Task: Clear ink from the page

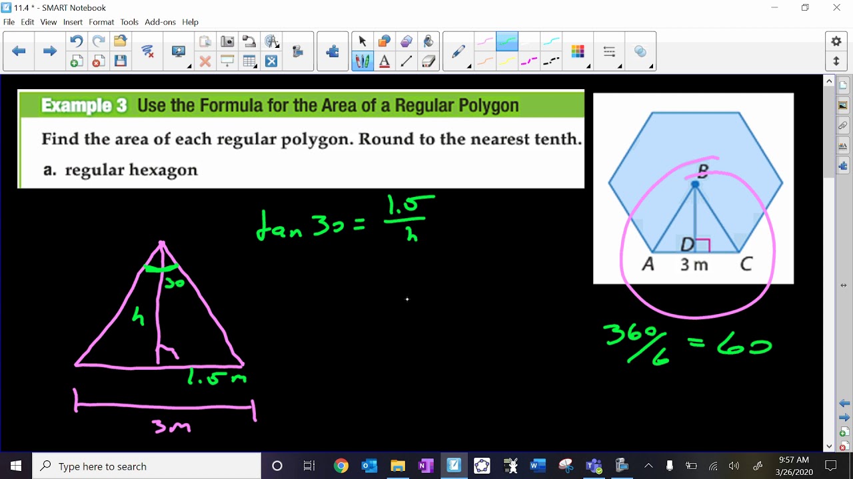Action: [148, 51]
